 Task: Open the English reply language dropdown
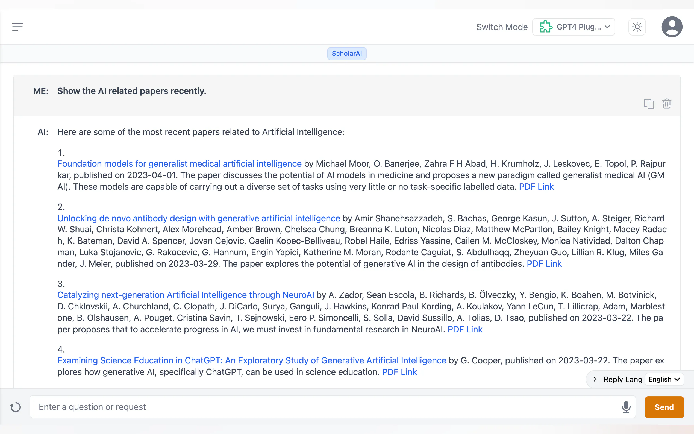click(664, 379)
